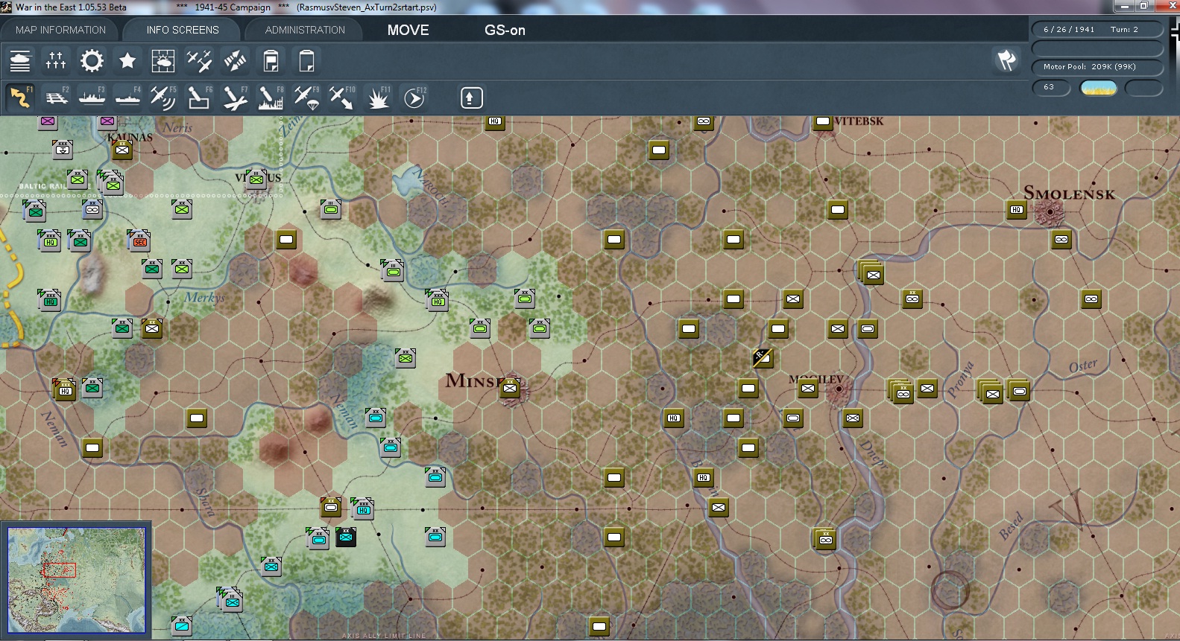Click the GS-on status label
The image size is (1180, 641).
coord(505,31)
